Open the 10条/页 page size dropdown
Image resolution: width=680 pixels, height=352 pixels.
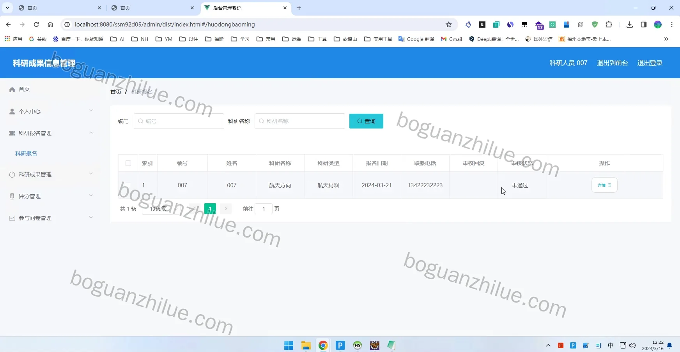(162, 209)
